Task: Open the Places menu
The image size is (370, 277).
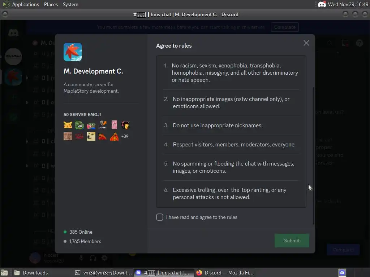Action: (x=51, y=4)
